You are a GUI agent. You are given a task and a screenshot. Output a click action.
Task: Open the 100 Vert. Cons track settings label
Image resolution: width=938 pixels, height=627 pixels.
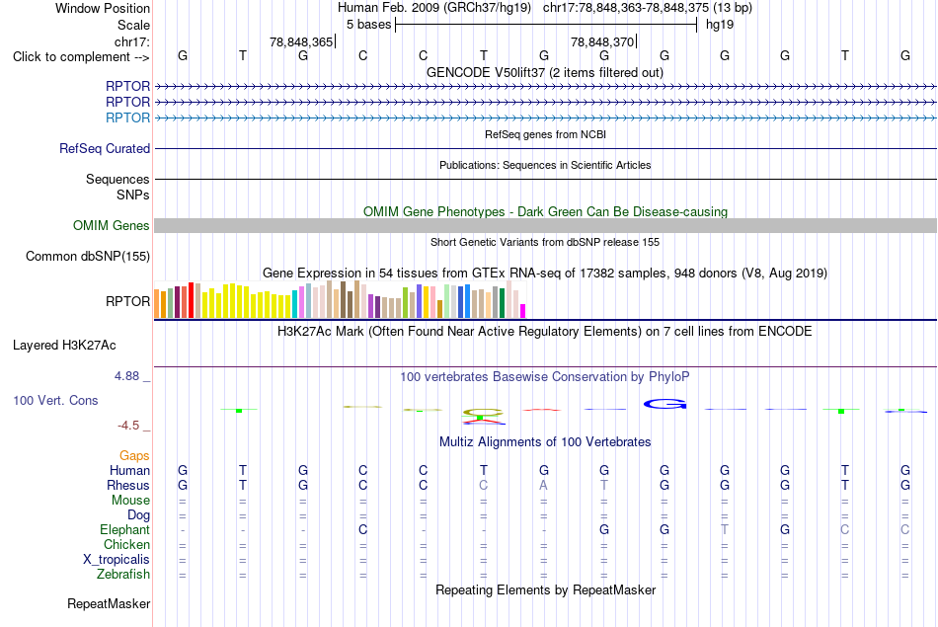coord(55,400)
